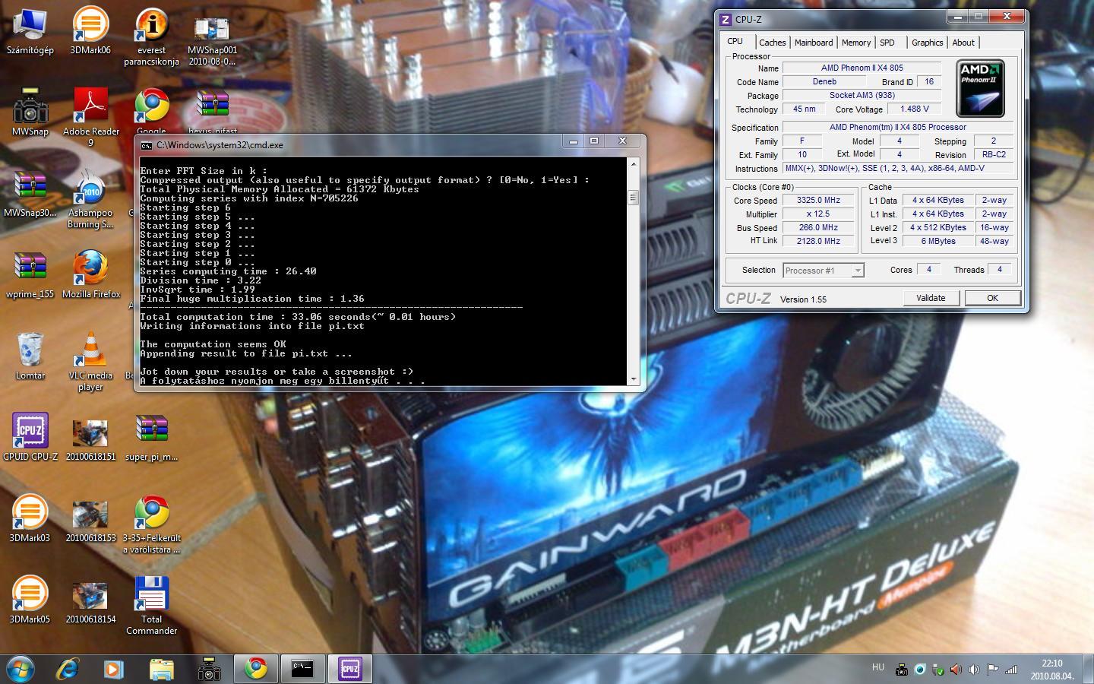Click the network signal tray icon
The width and height of the screenshot is (1094, 684).
tap(1011, 670)
